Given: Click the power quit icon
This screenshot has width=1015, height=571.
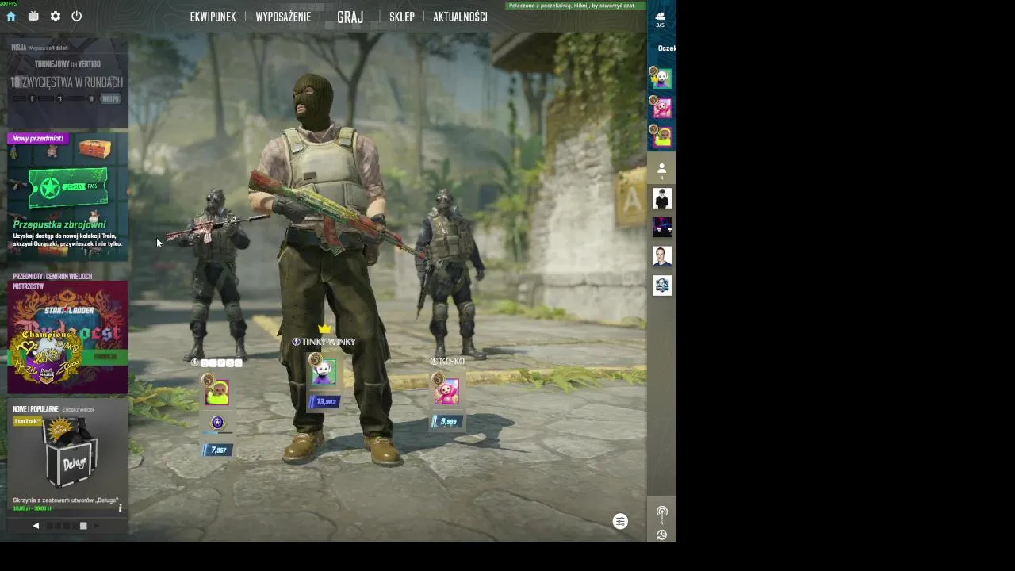Looking at the screenshot, I should coord(77,16).
